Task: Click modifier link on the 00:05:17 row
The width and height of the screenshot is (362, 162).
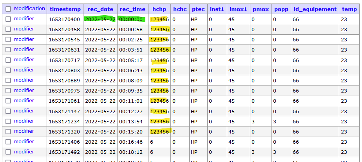Action: [x=24, y=60]
